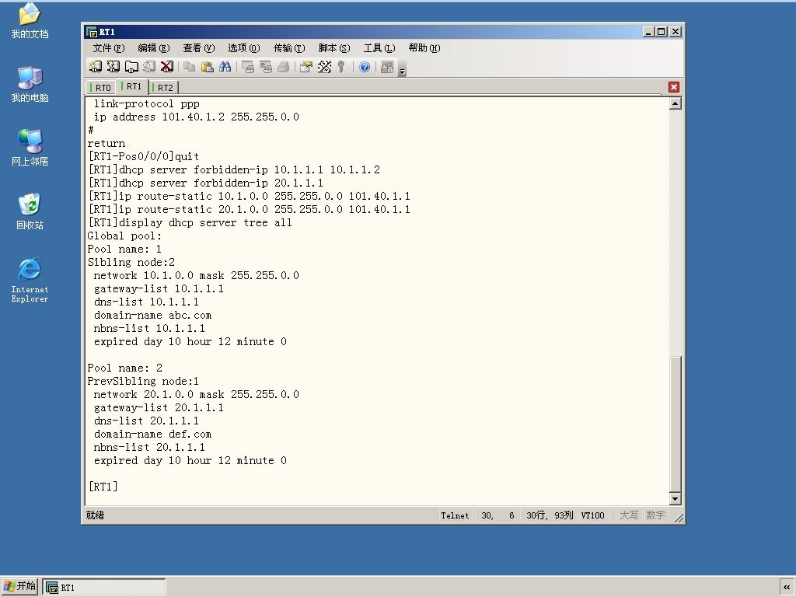Select the 我的文档 desktop icon
Screen dimensions: 796x597
tap(30, 21)
